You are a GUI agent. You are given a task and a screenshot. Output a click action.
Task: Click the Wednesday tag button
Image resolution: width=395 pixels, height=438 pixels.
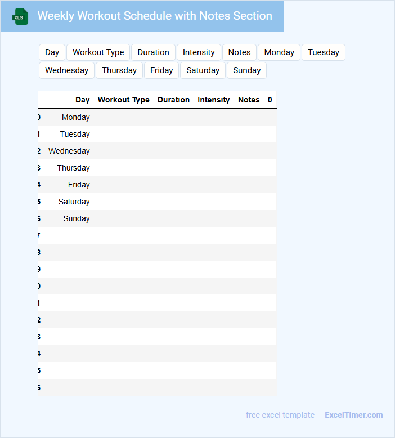pos(67,70)
